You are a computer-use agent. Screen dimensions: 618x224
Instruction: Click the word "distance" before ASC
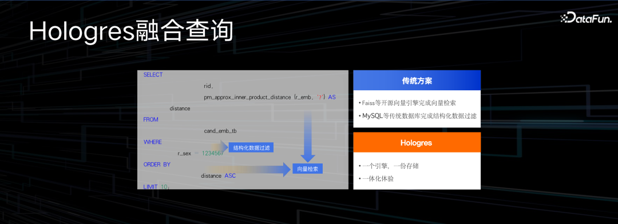tap(211, 175)
